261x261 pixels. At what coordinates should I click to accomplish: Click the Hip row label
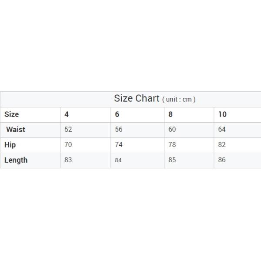[x=10, y=145]
